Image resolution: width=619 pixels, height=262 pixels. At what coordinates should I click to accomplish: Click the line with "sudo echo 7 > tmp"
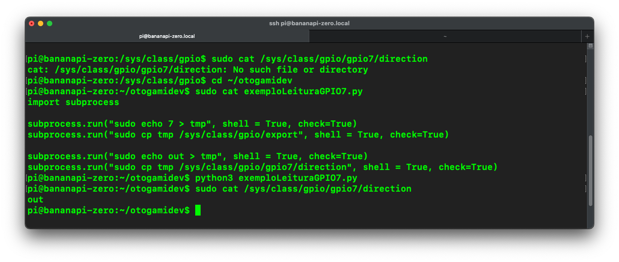pyautogui.click(x=192, y=124)
